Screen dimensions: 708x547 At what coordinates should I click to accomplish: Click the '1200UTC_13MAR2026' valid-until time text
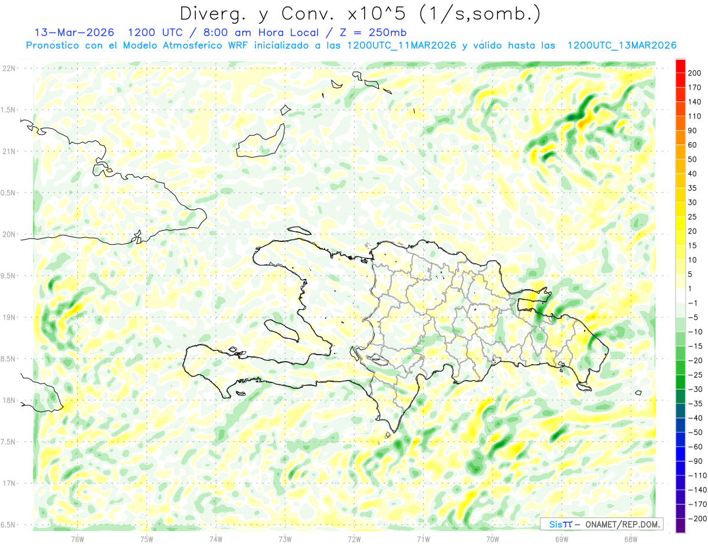pos(621,45)
